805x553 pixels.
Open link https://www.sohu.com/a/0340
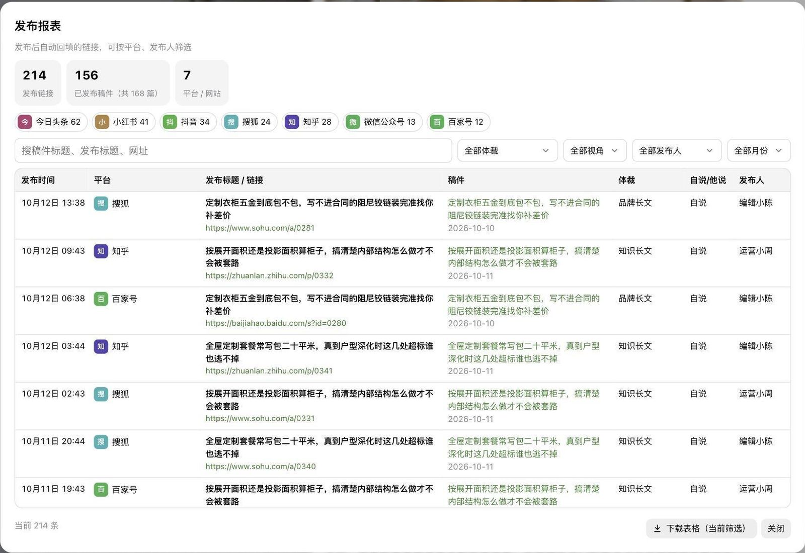pyautogui.click(x=261, y=466)
